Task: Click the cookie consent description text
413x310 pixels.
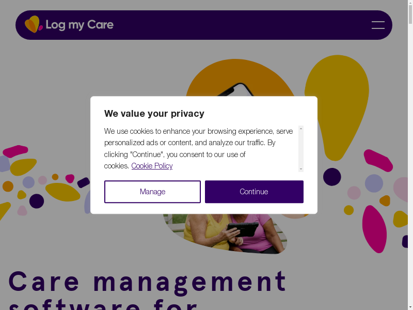Action: 198,148
